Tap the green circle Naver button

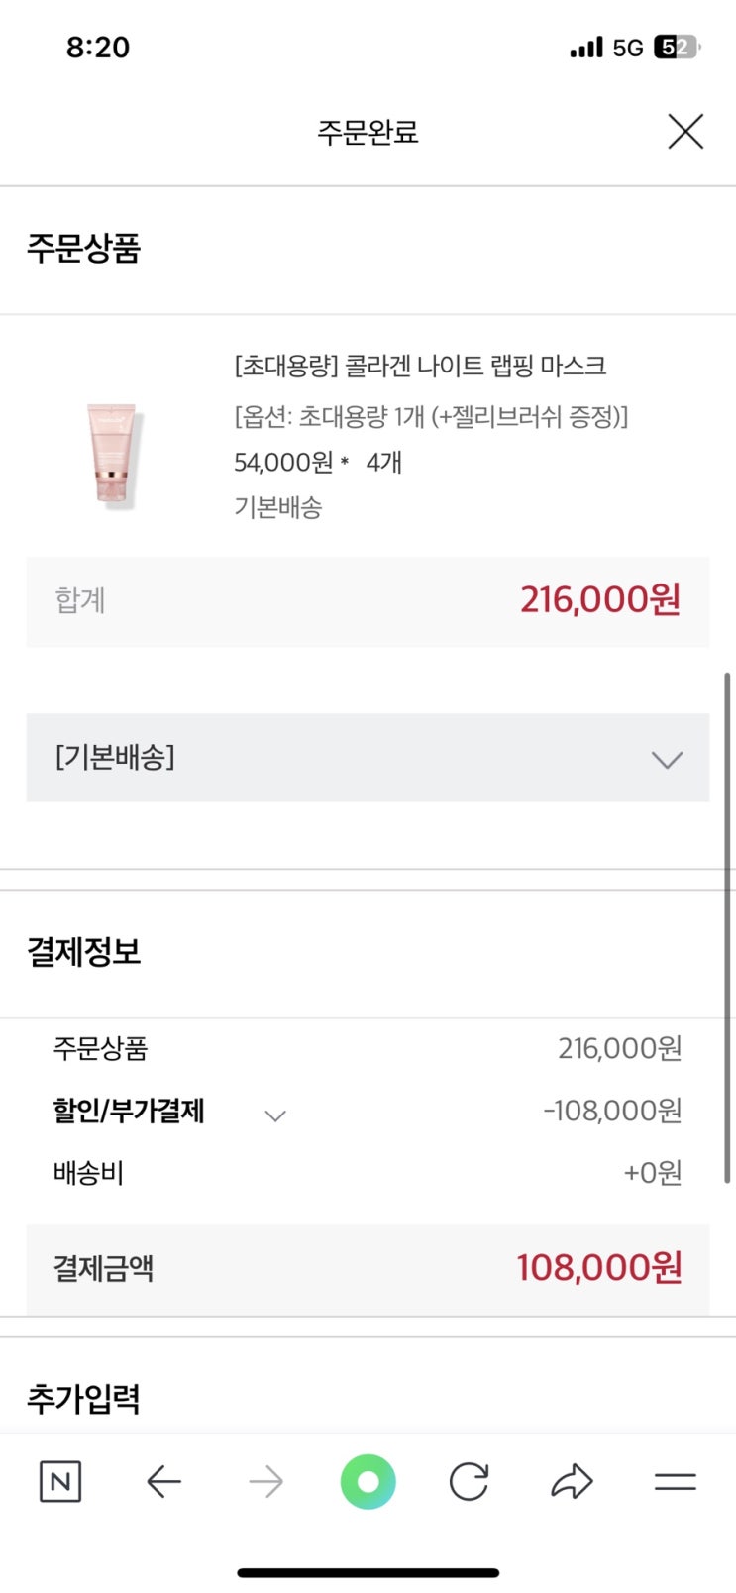click(x=368, y=1482)
